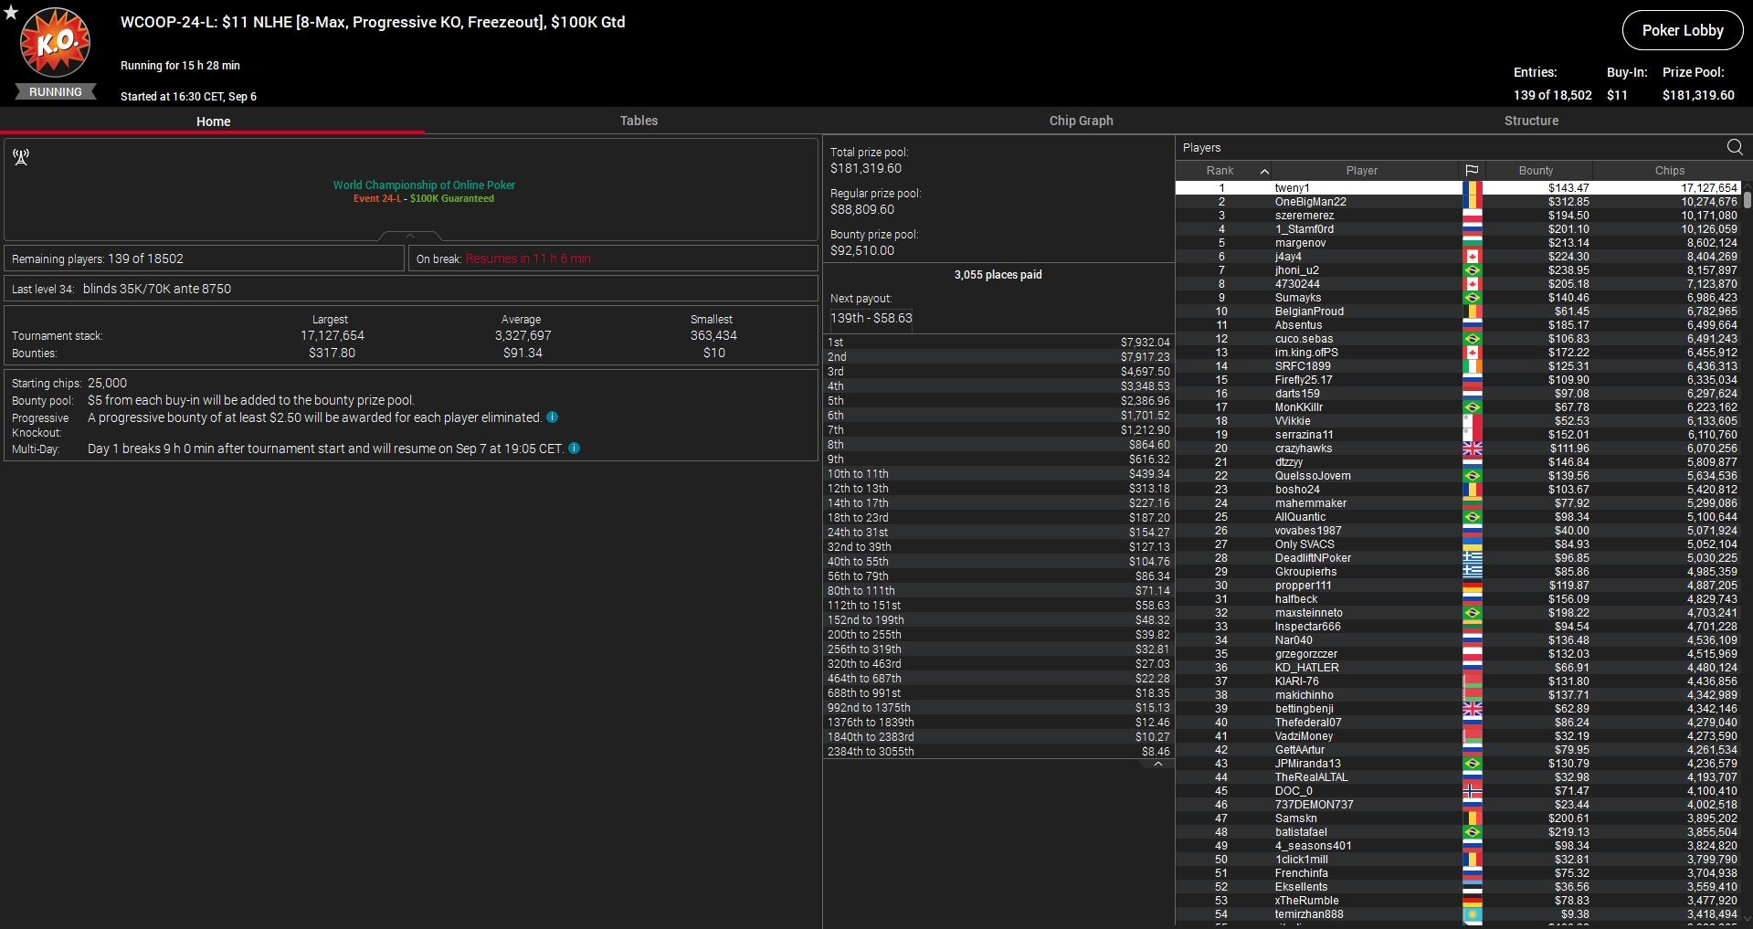Select player row 737DEMON737
Image resolution: width=1753 pixels, height=929 pixels.
point(1458,805)
